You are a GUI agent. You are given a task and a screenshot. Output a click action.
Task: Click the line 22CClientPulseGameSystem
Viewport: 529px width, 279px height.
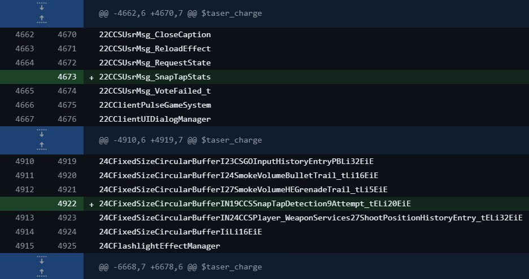click(155, 105)
